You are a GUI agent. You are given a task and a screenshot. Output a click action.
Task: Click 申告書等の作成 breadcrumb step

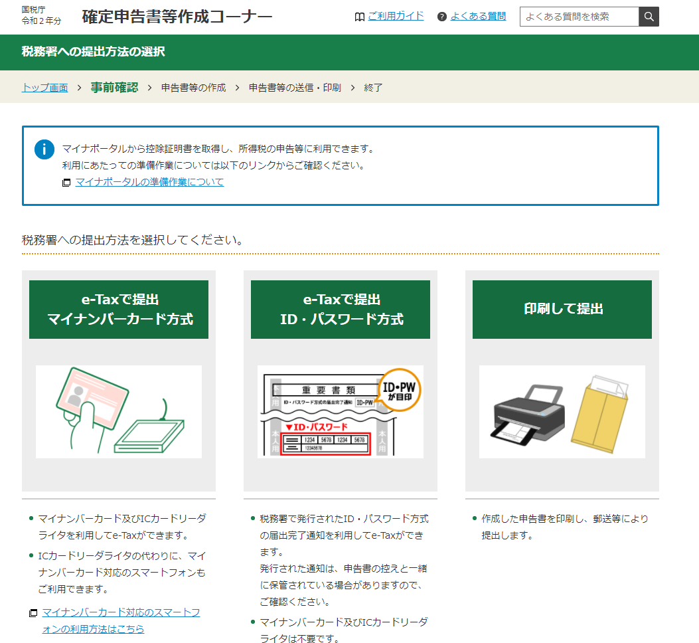[x=193, y=88]
